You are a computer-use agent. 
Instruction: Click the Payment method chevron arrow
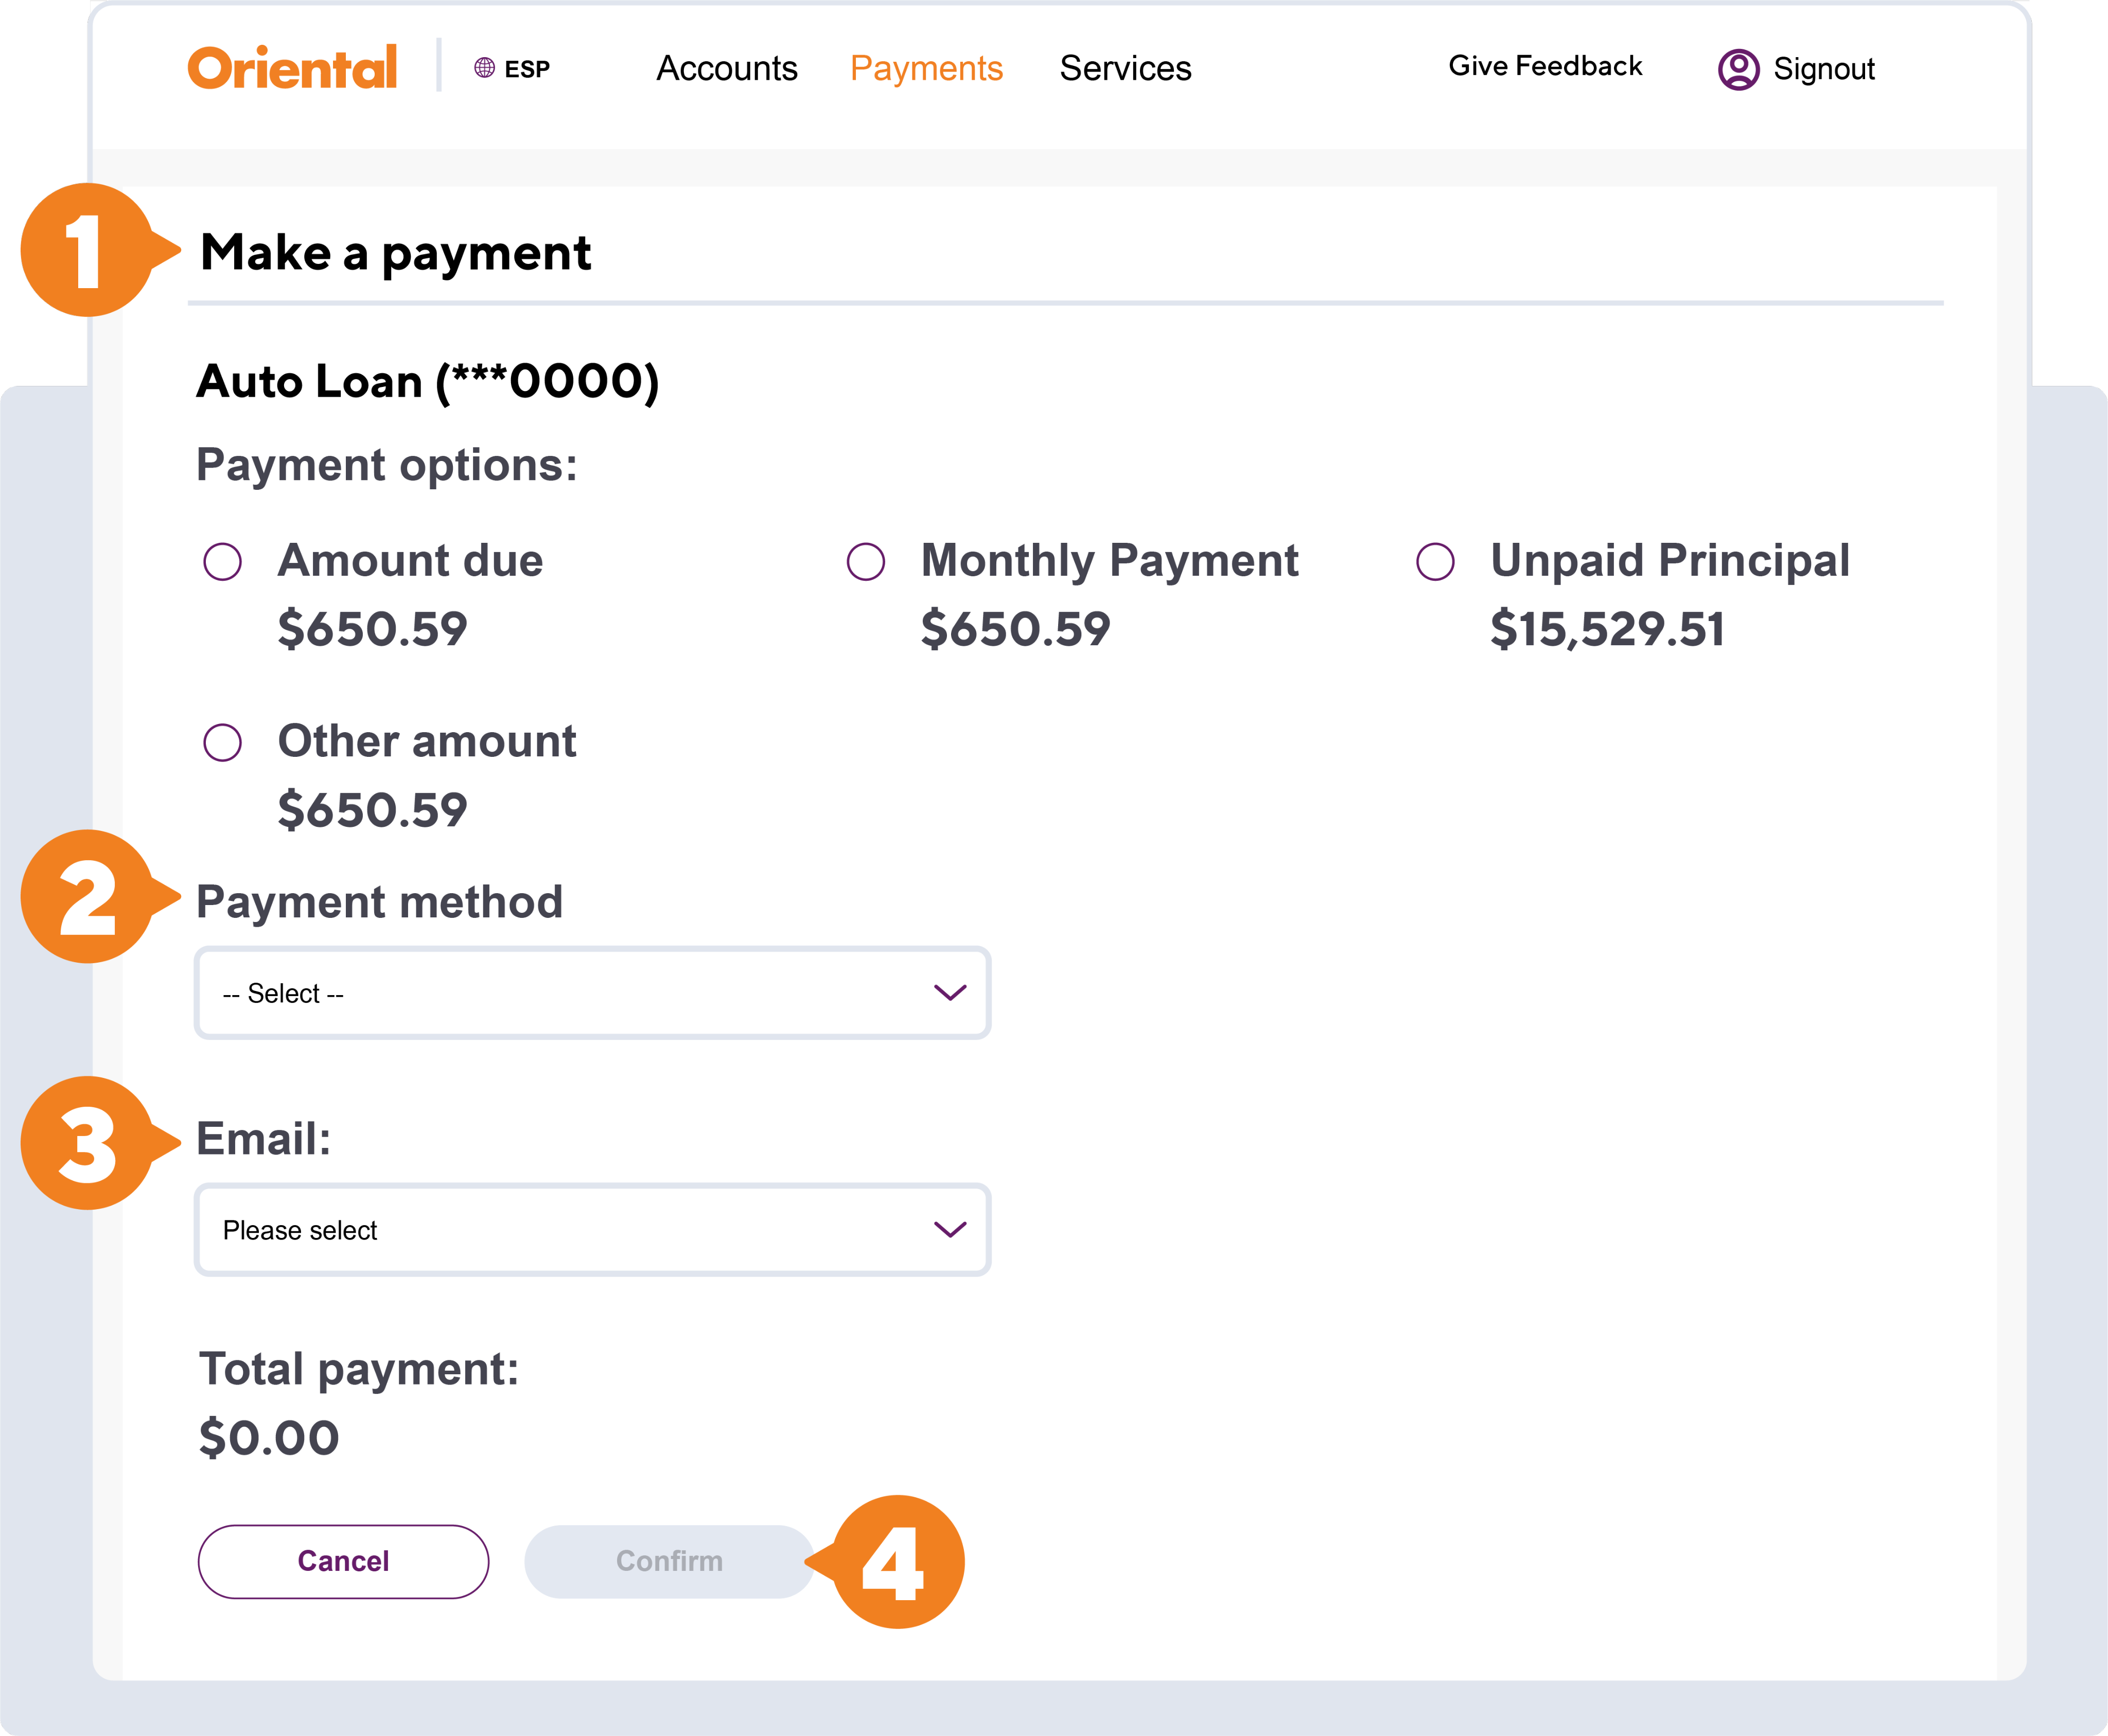click(949, 993)
